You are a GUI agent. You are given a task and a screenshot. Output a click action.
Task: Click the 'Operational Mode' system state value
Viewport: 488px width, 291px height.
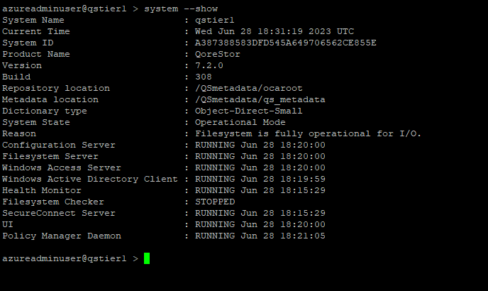(240, 122)
